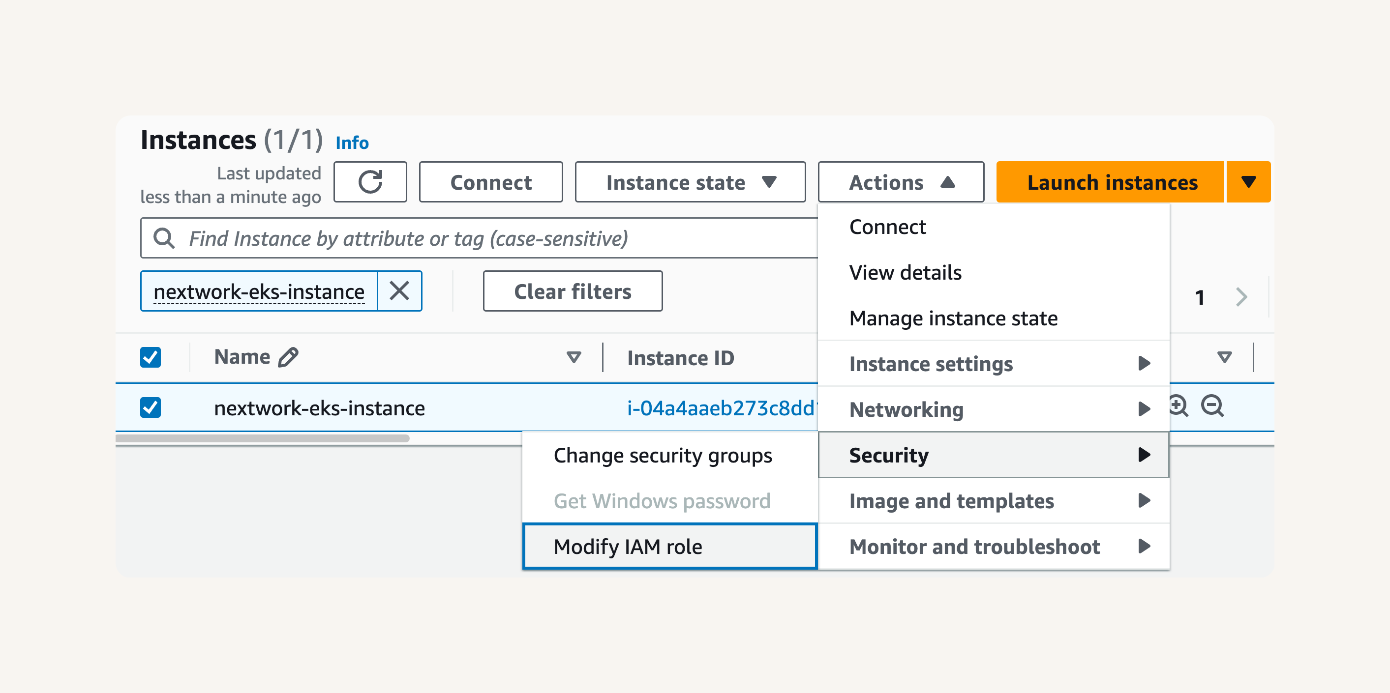
Task: Expand the Instance settings submenu
Action: 994,364
